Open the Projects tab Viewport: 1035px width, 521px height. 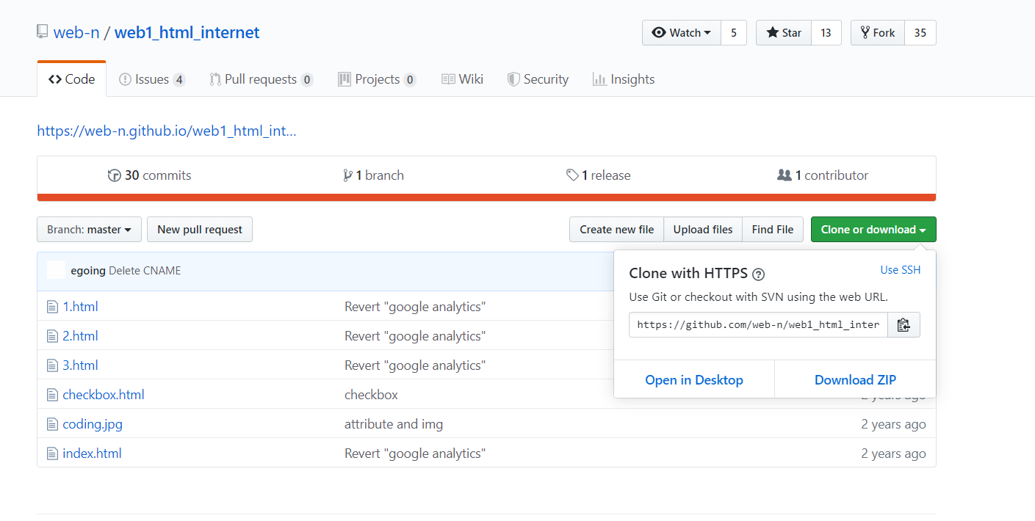(377, 79)
